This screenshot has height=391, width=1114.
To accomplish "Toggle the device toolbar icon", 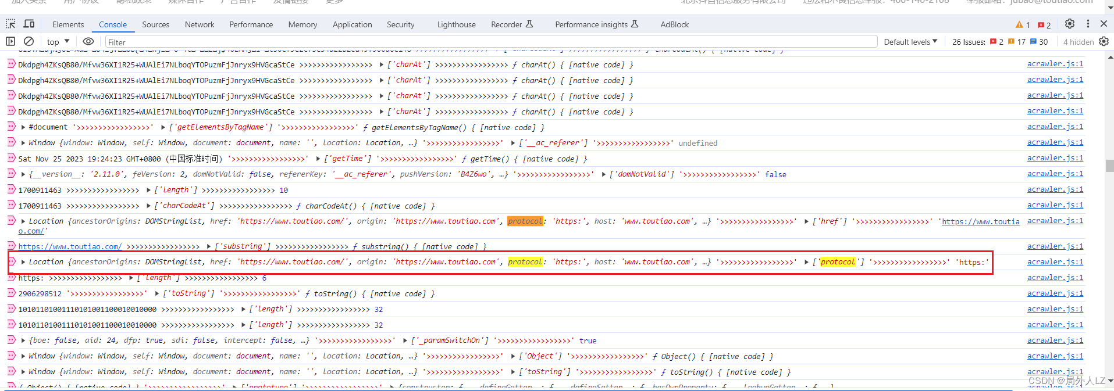I will 29,24.
